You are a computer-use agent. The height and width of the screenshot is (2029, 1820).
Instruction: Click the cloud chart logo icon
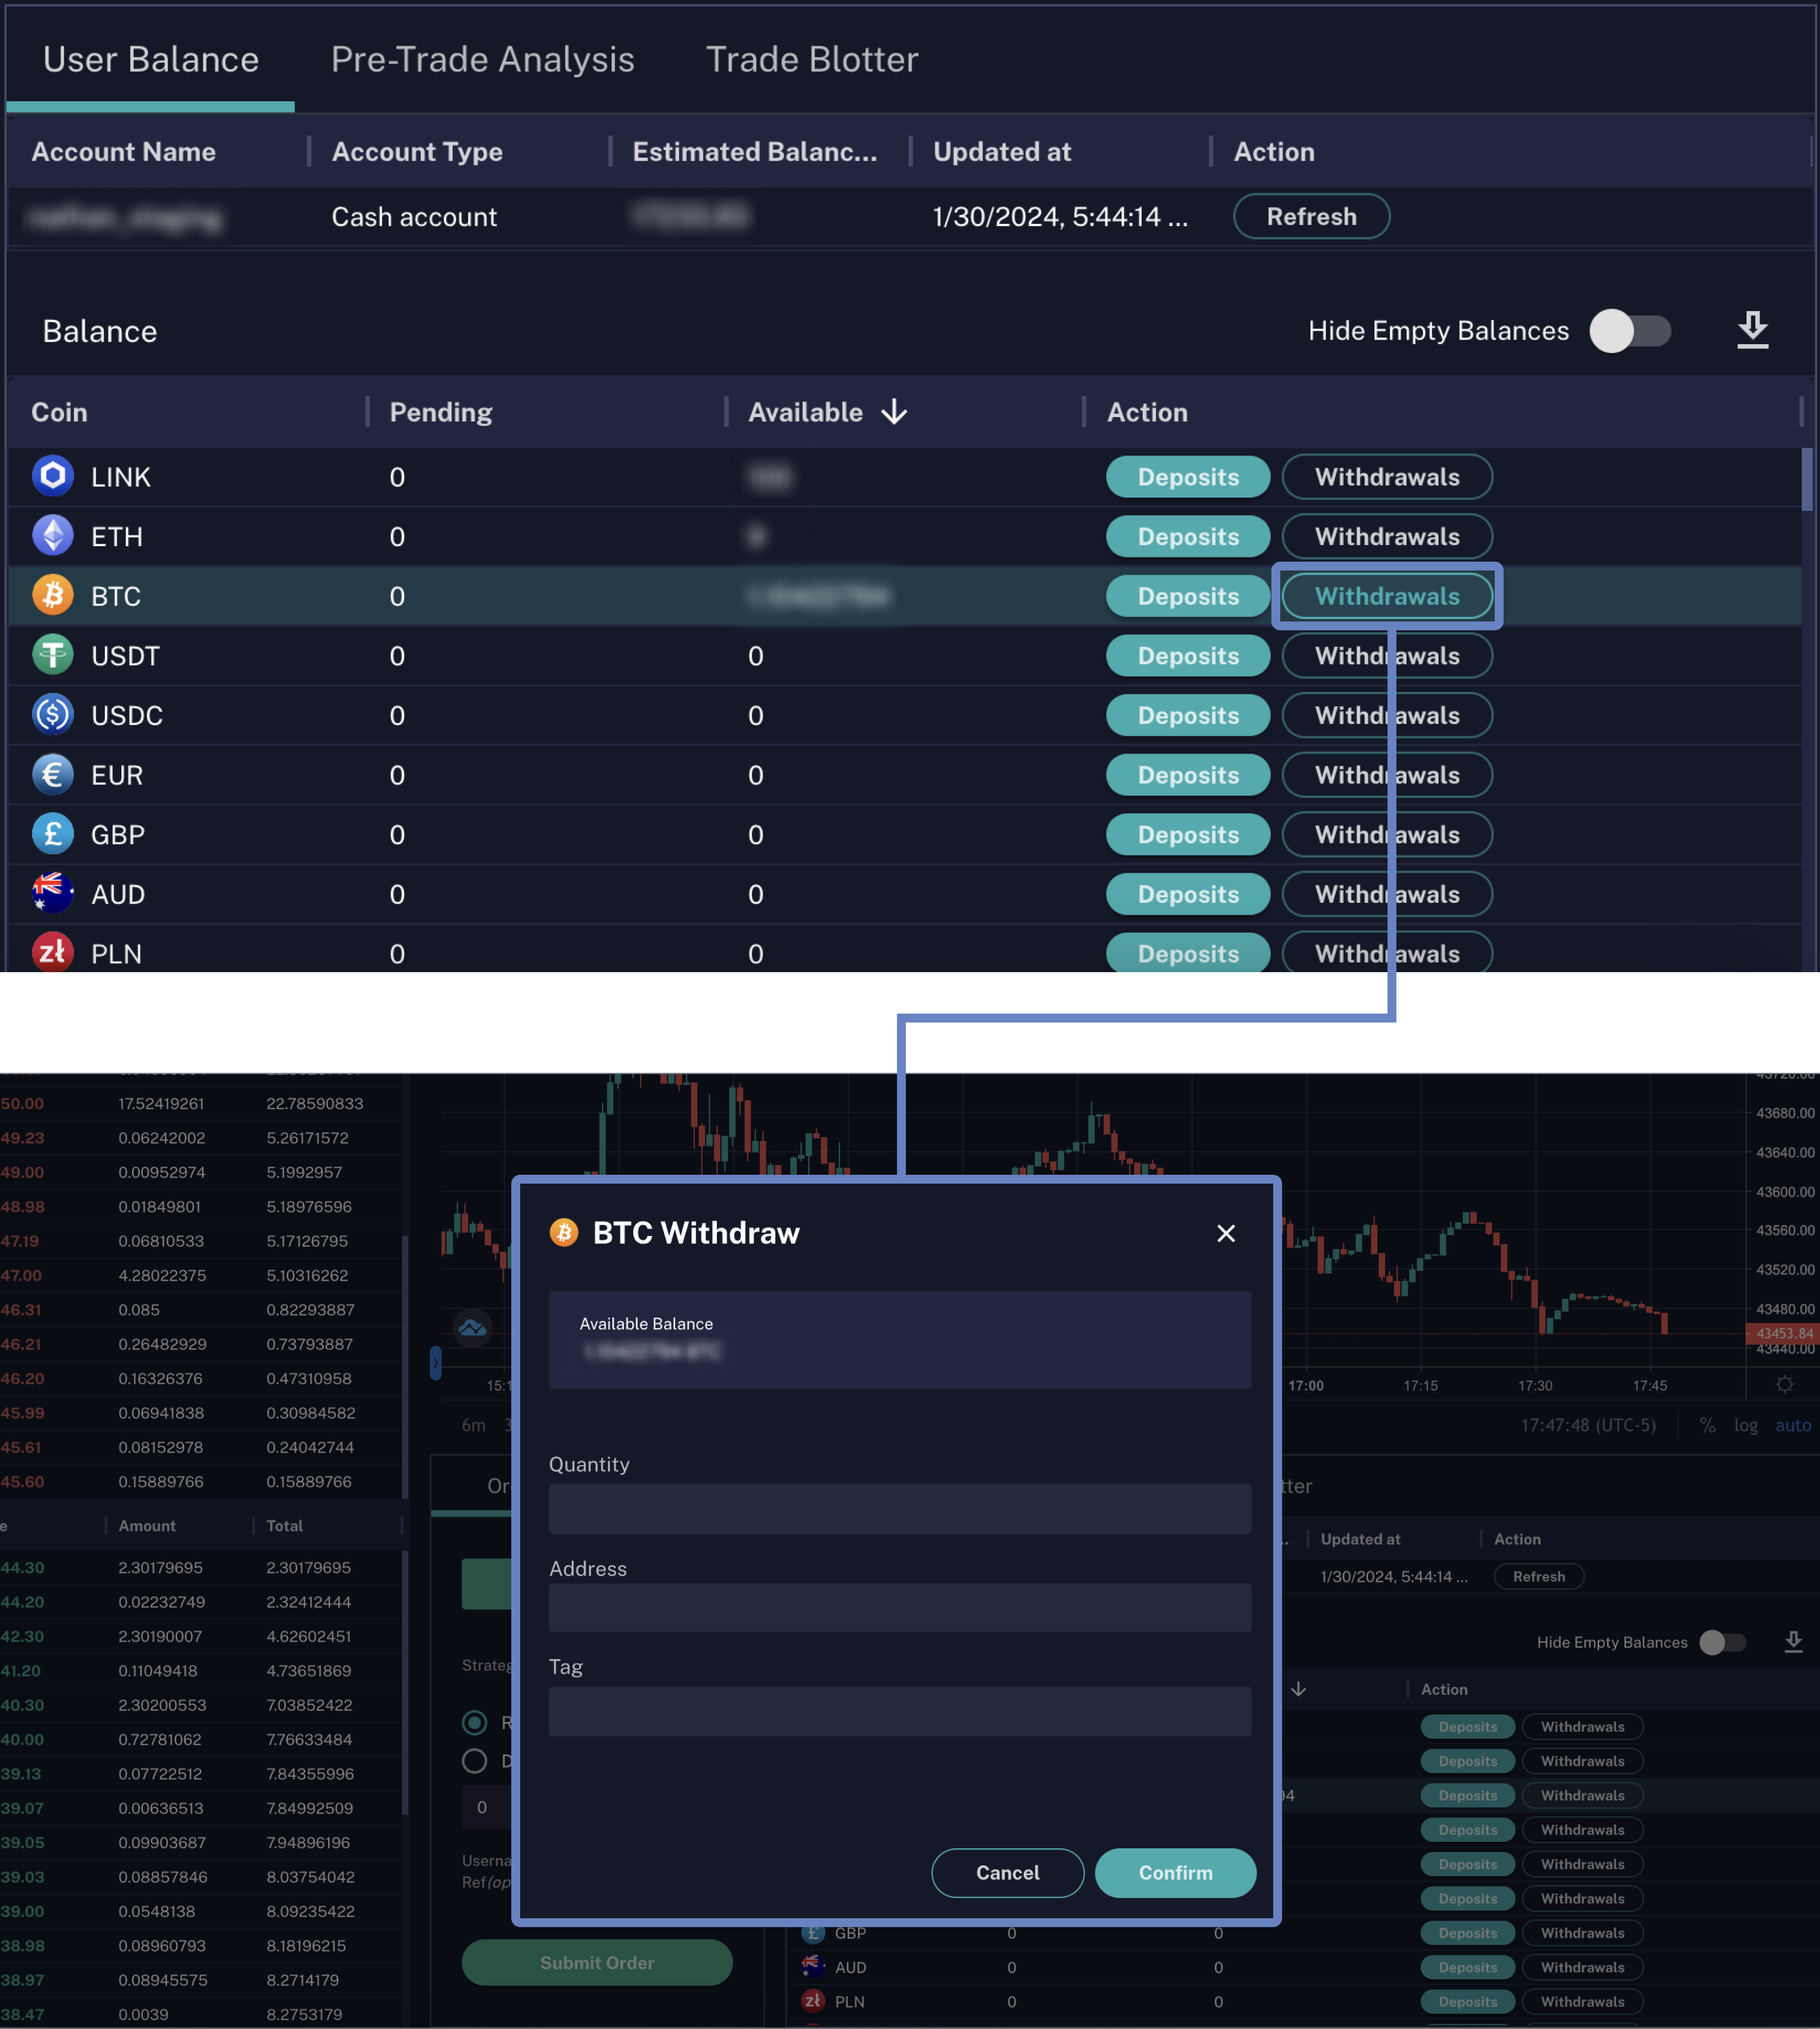coord(472,1328)
